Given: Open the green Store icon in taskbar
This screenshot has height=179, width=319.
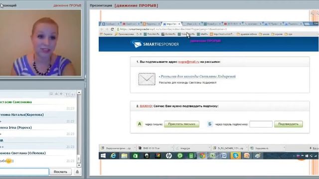Looking at the screenshot, I should (135, 156).
